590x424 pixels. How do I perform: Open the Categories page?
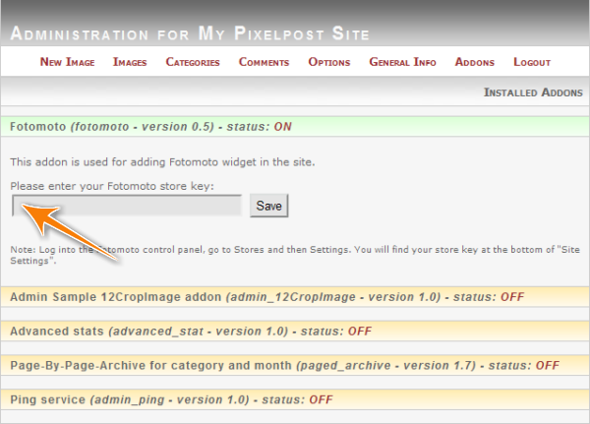click(x=193, y=62)
